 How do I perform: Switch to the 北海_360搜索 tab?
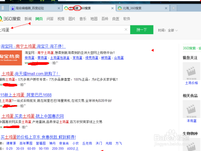click(x=143, y=8)
